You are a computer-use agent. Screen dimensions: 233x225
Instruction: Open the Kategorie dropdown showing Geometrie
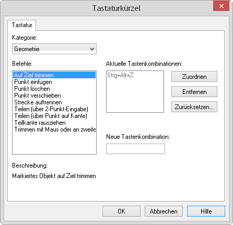54,49
